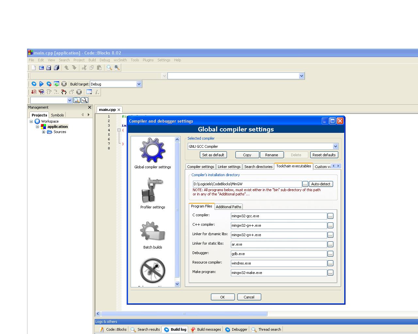Image resolution: width=418 pixels, height=334 pixels.
Task: Switch to the Compiler settings tab
Action: point(201,167)
